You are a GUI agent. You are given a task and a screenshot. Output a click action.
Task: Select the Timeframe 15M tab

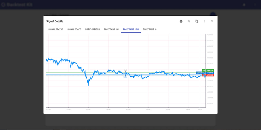131,29
